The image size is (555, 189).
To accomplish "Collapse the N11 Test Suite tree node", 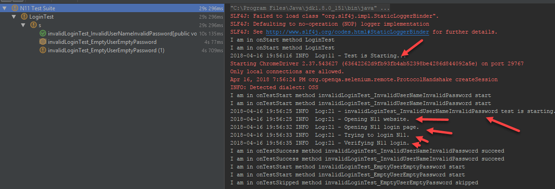I will coord(6,8).
